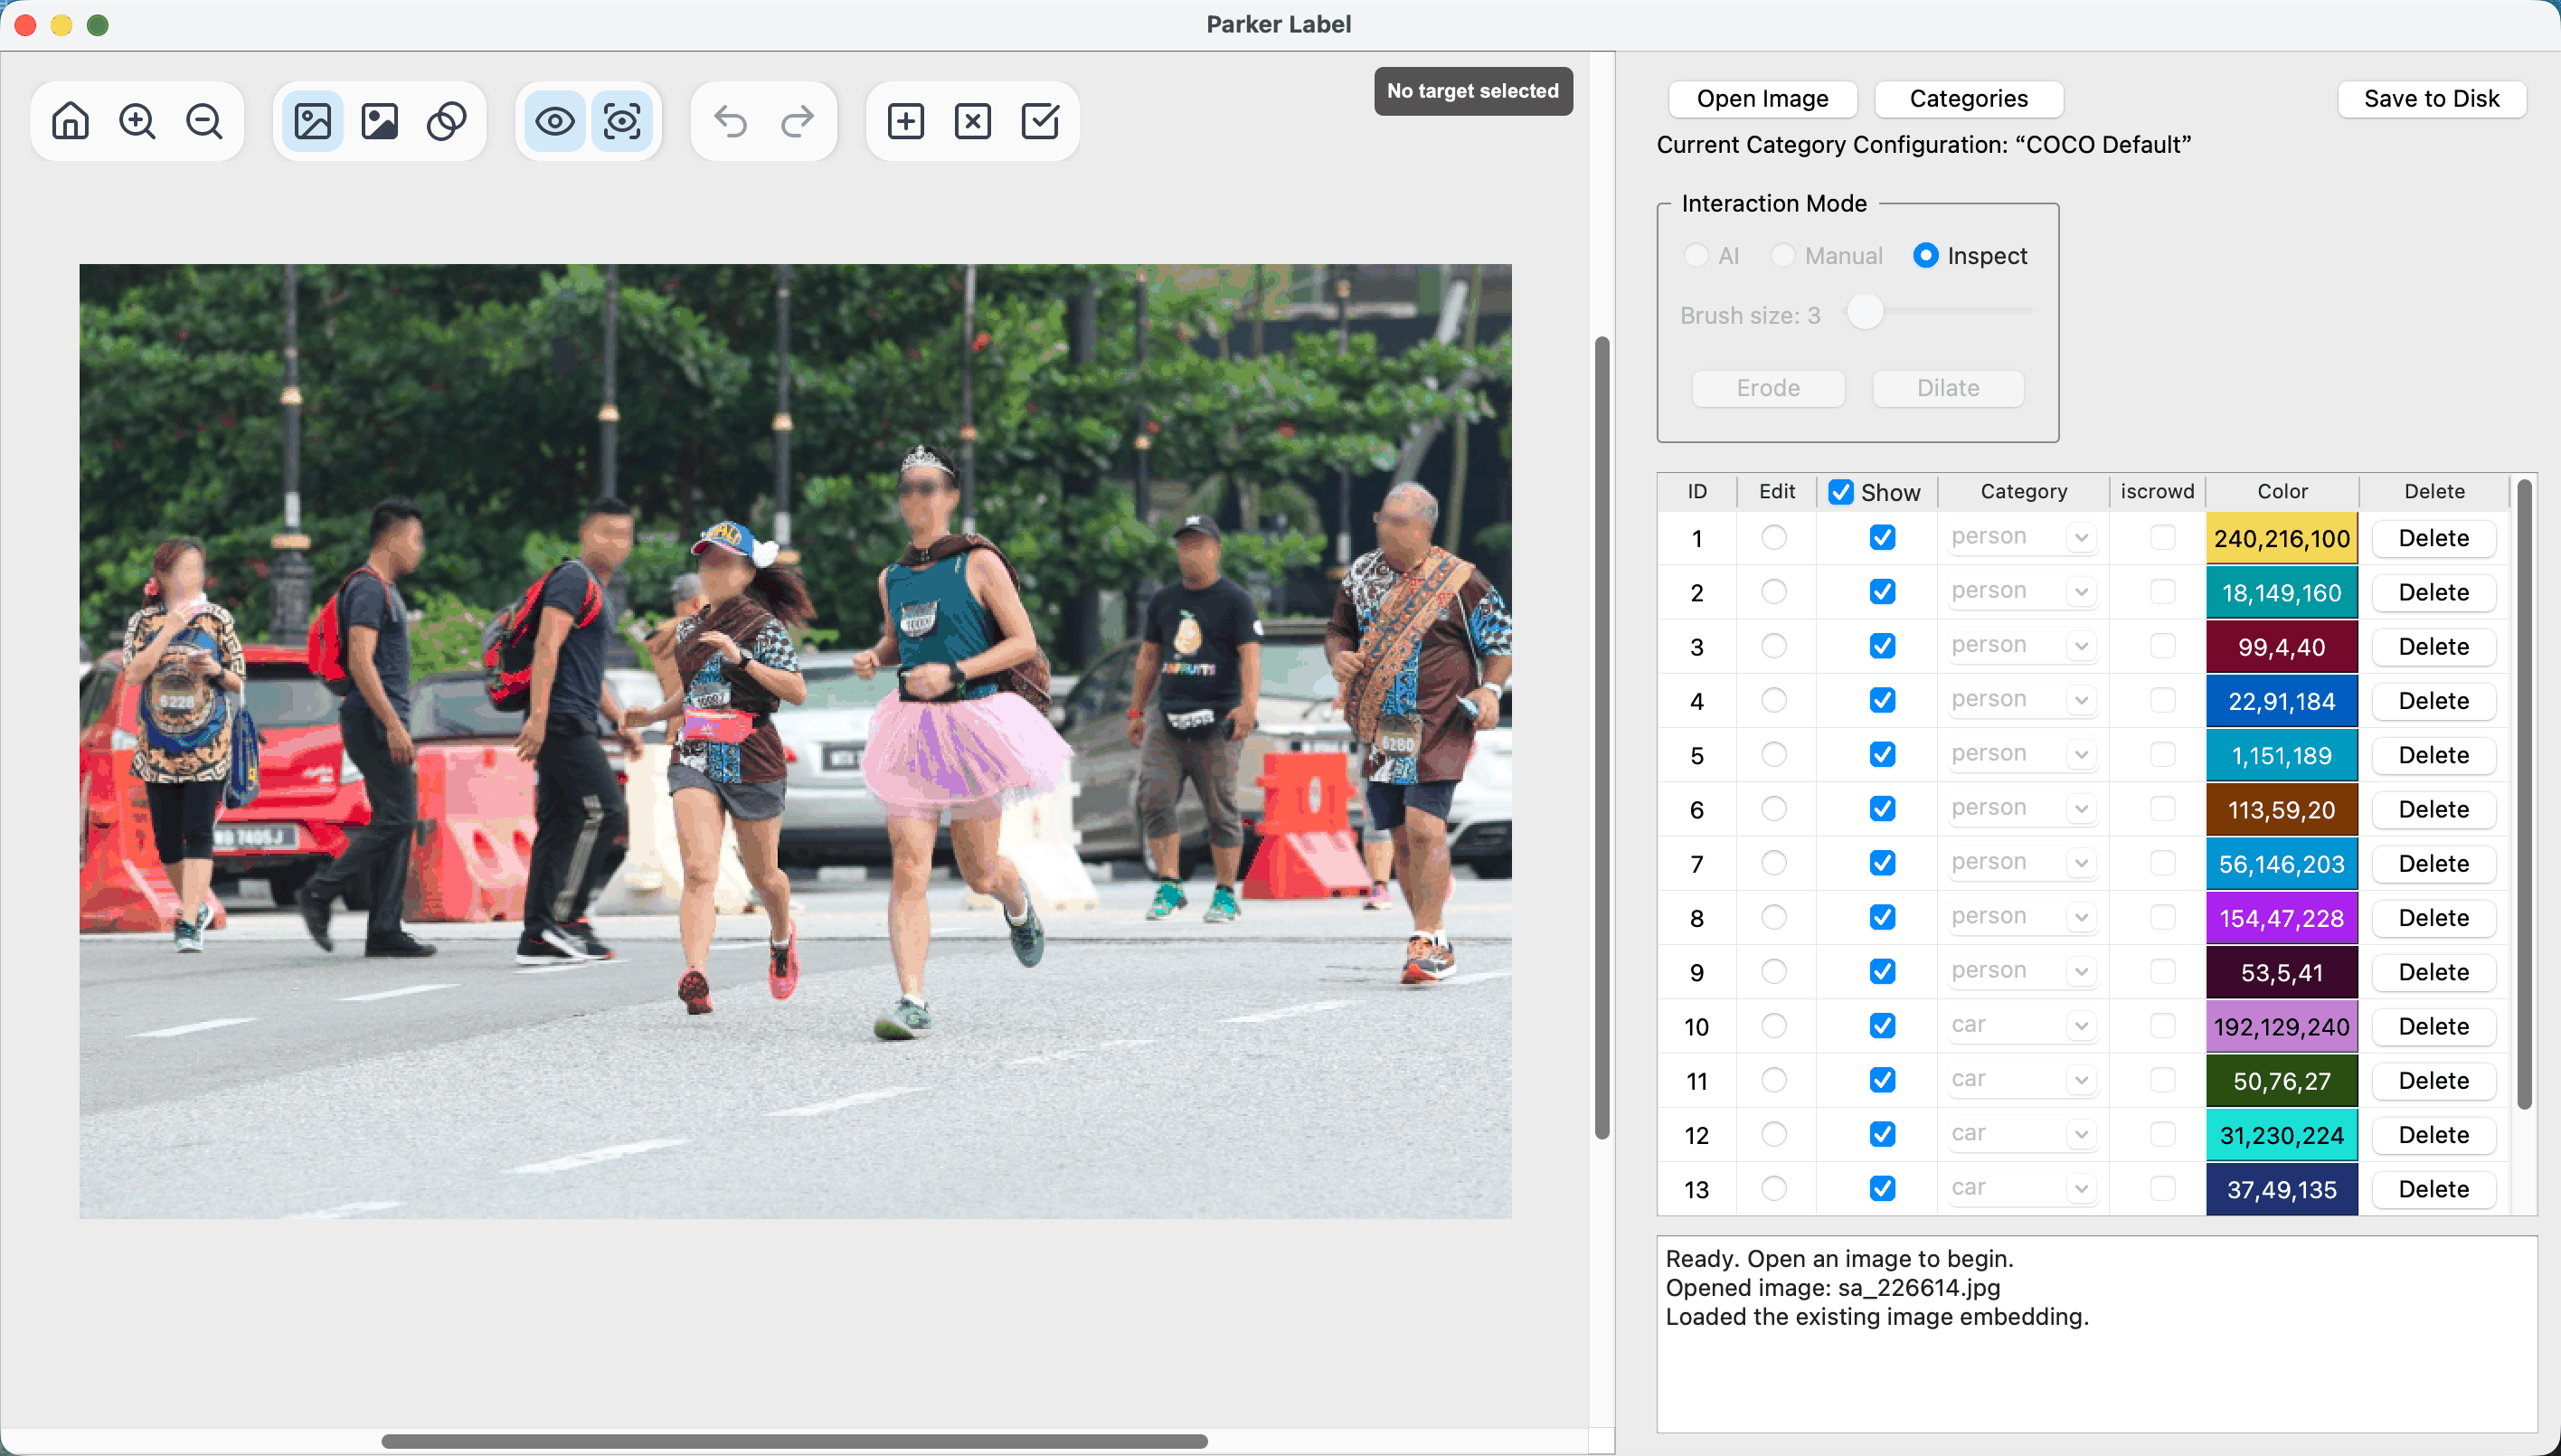The height and width of the screenshot is (1456, 2561).
Task: Click the zoom in magnifier icon
Action: coord(137,121)
